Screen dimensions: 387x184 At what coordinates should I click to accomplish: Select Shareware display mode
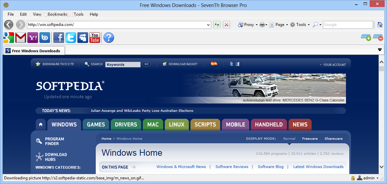pyautogui.click(x=333, y=138)
